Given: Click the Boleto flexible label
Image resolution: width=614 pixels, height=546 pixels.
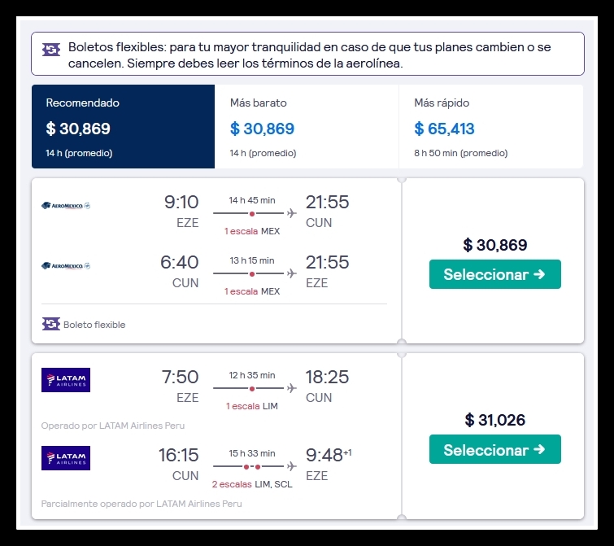Looking at the screenshot, I should pos(94,325).
